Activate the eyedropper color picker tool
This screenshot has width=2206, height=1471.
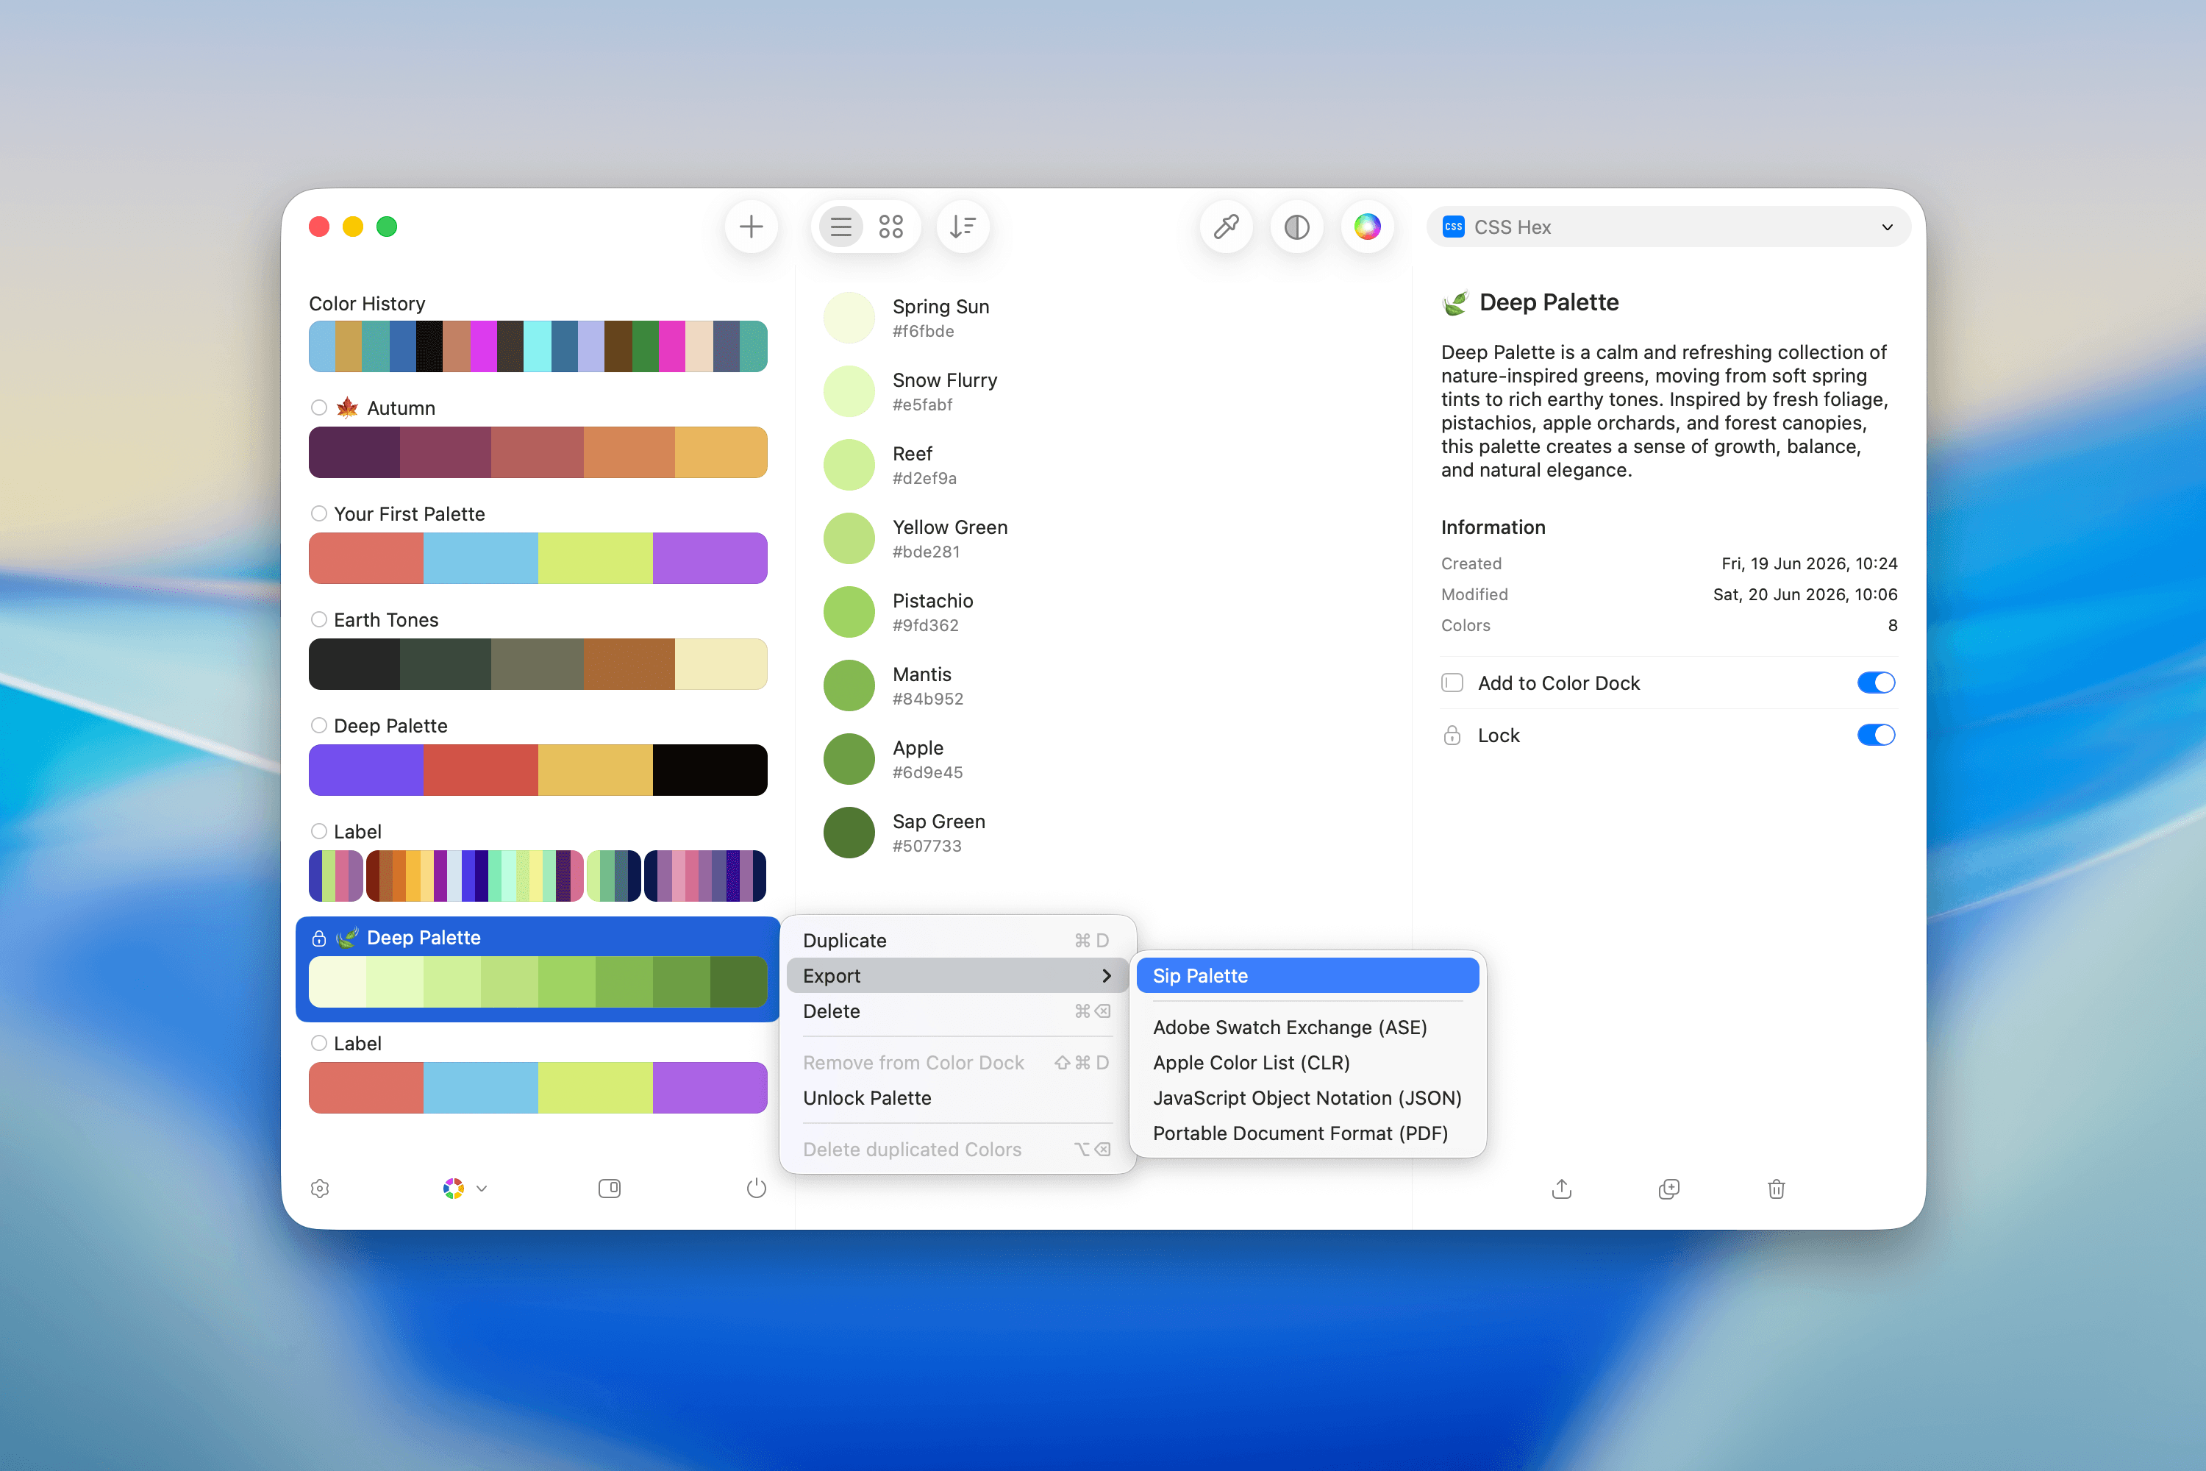click(x=1227, y=227)
